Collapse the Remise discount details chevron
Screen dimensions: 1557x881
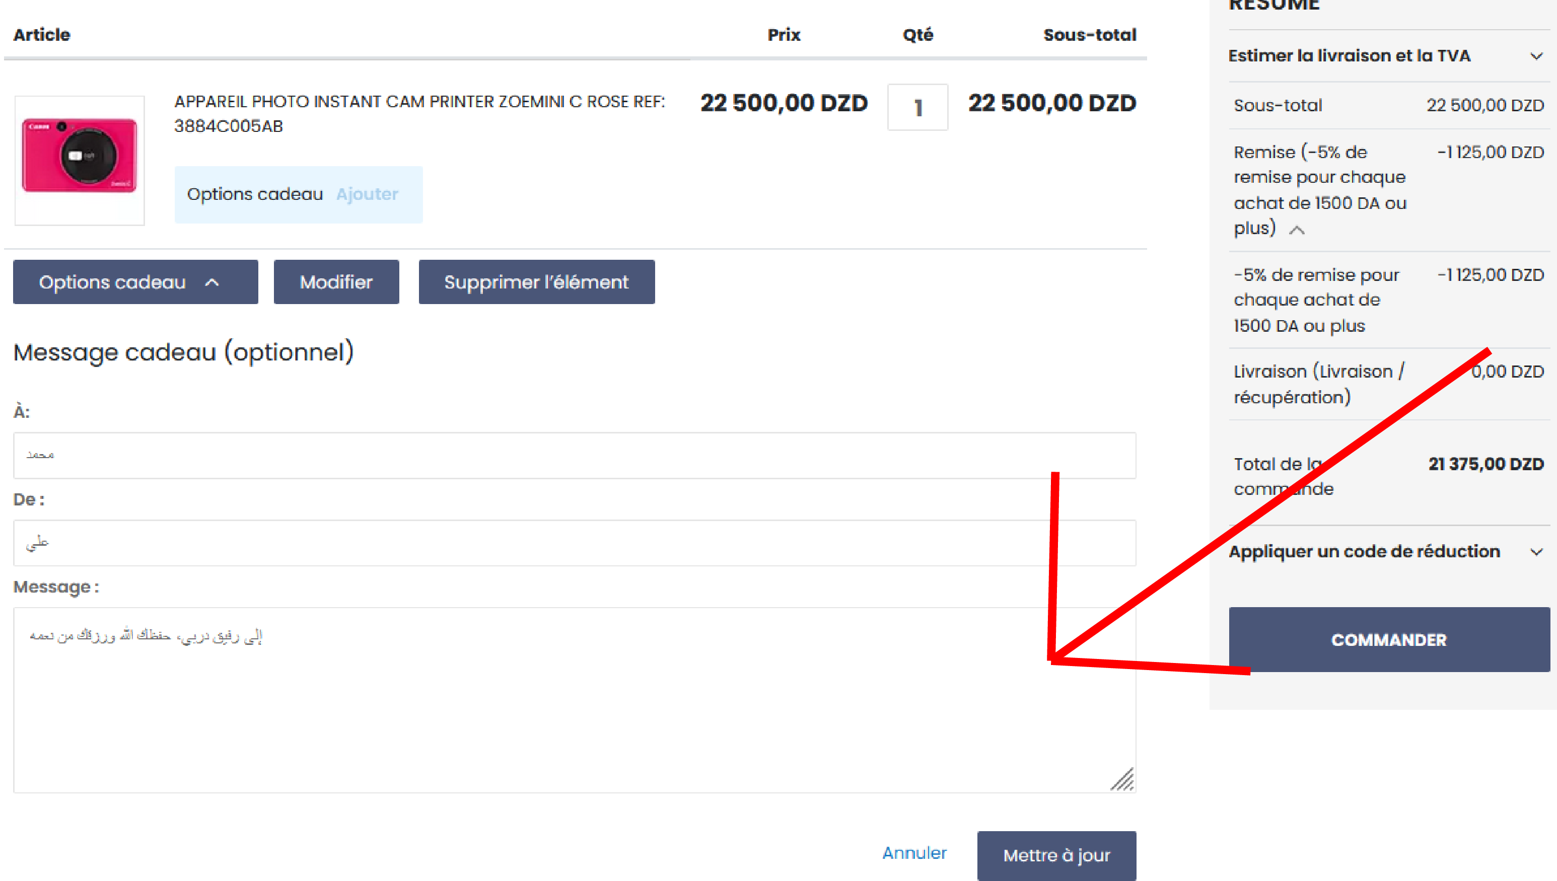tap(1296, 230)
